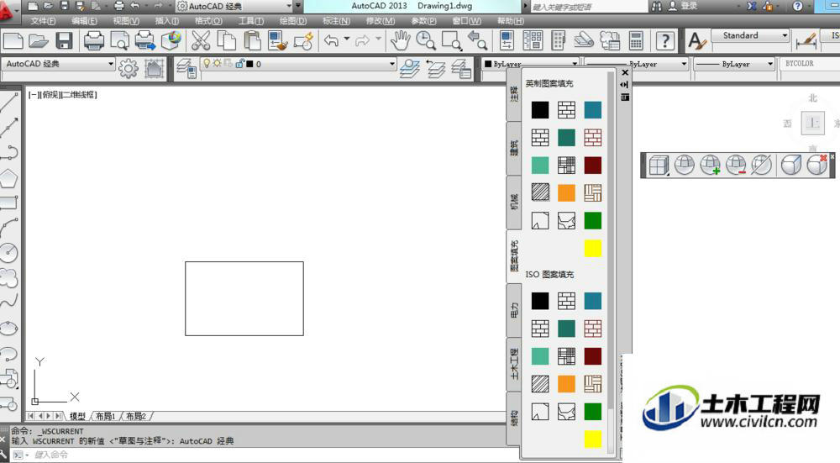Viewport: 840px width, 463px height.
Task: Open the 视图(V) menu
Action: [126, 21]
